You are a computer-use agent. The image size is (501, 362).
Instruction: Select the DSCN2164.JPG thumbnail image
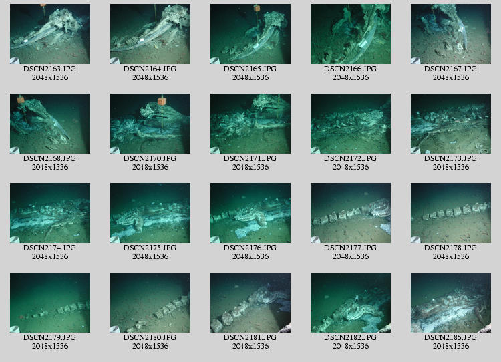click(x=150, y=34)
